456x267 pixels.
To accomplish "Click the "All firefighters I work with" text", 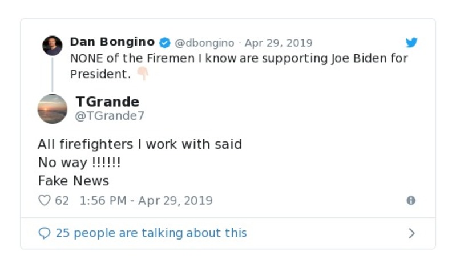I will [140, 144].
